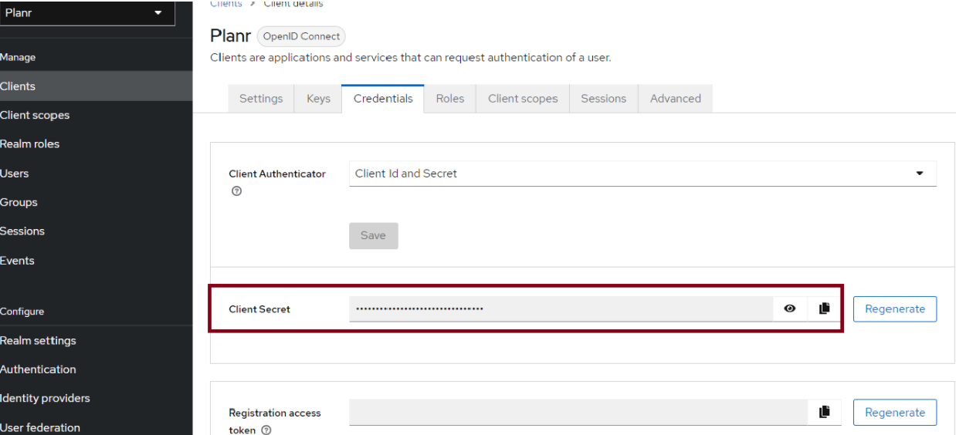Open the Keys tab
Viewport: 956px width, 435px height.
pos(318,99)
